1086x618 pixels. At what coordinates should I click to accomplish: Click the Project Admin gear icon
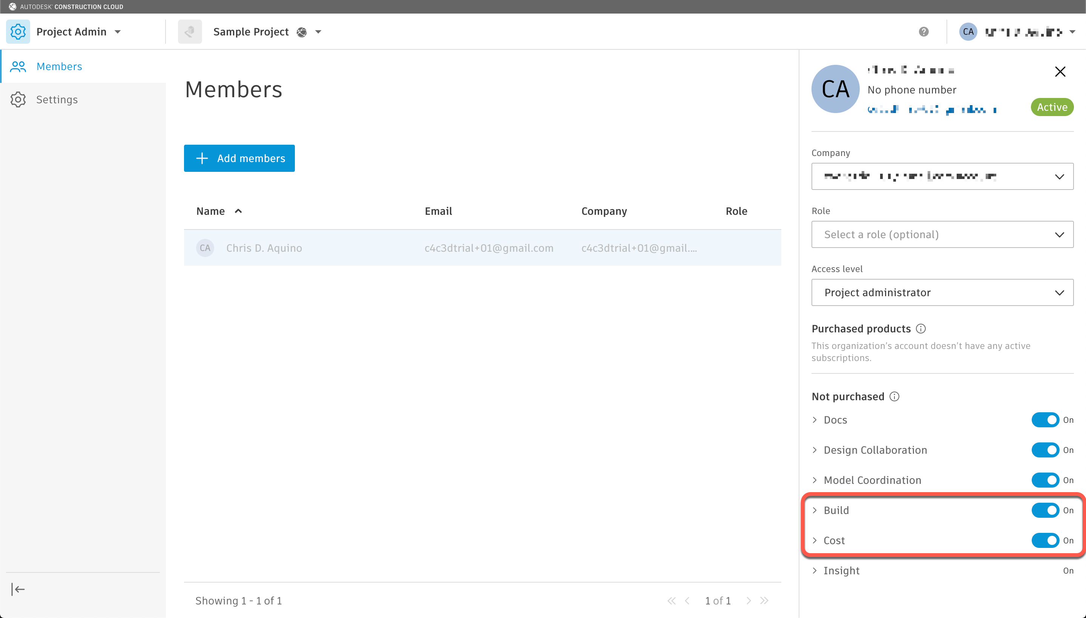18,32
